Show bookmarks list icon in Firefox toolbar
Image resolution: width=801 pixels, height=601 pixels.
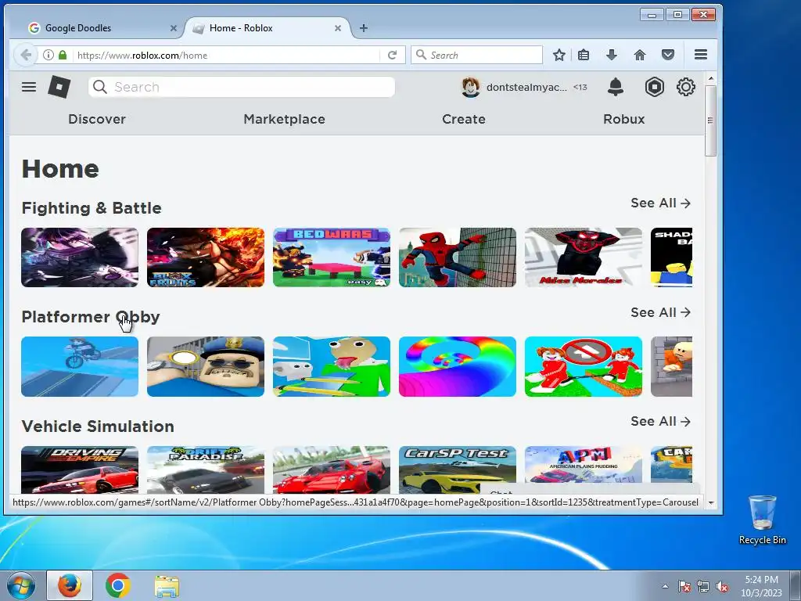[x=584, y=56]
